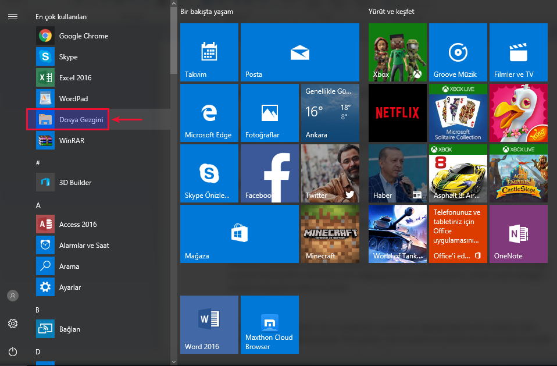
Task: Open the Mağaza store tile
Action: [x=240, y=234]
